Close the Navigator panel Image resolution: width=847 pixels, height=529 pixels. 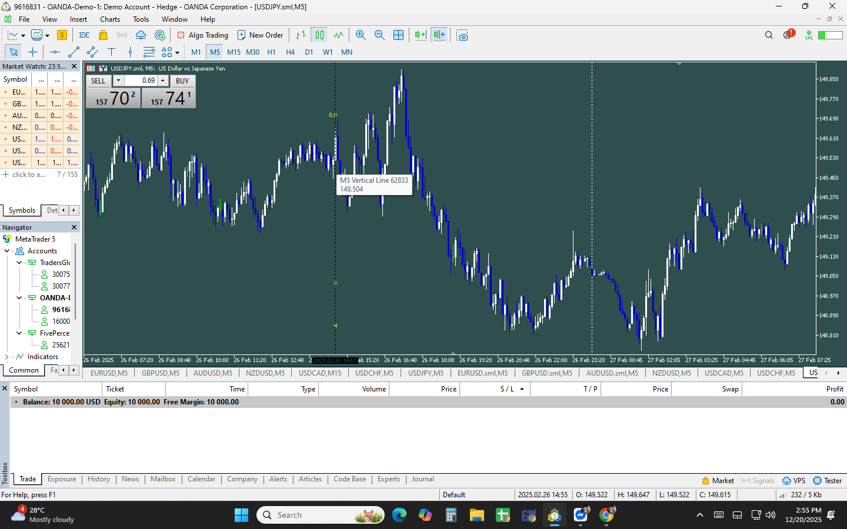pyautogui.click(x=74, y=227)
